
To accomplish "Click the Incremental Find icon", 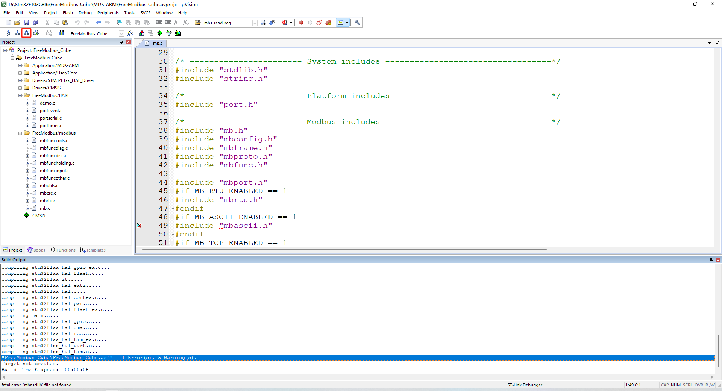I will click(x=272, y=23).
